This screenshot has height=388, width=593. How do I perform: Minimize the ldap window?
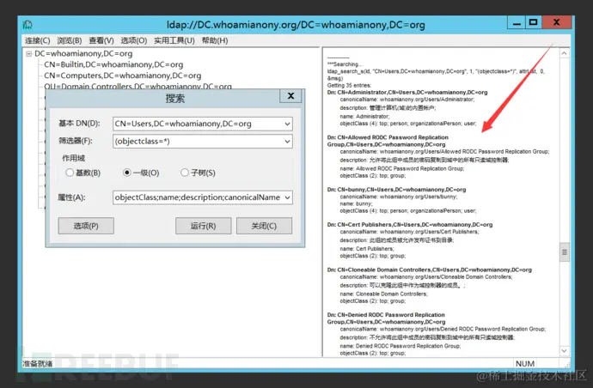click(517, 23)
